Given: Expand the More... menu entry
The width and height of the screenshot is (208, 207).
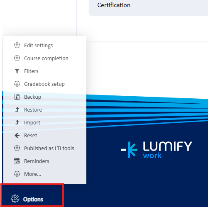Looking at the screenshot, I should point(33,174).
